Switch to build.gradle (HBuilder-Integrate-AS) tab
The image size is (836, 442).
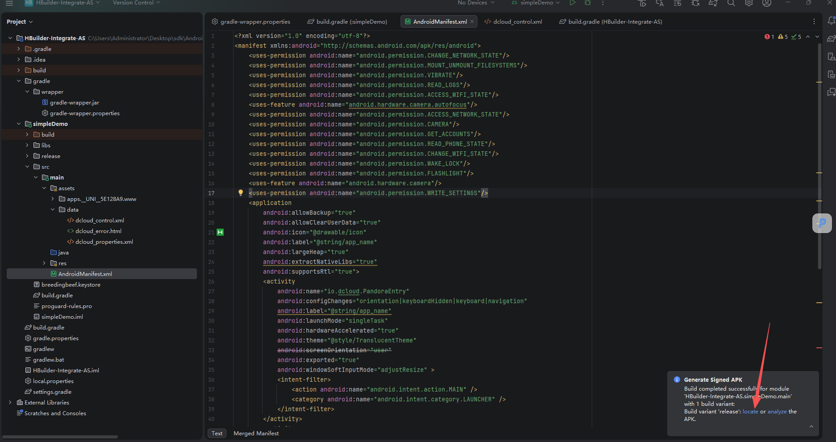(610, 21)
